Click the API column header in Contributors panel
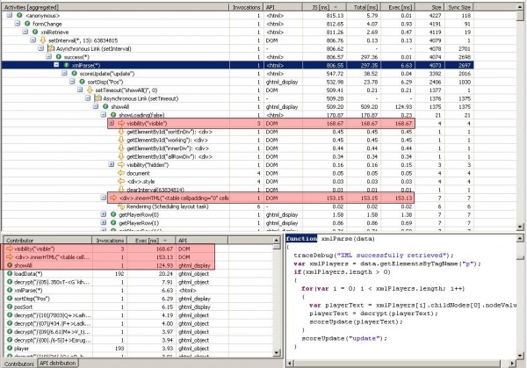 tap(202, 241)
